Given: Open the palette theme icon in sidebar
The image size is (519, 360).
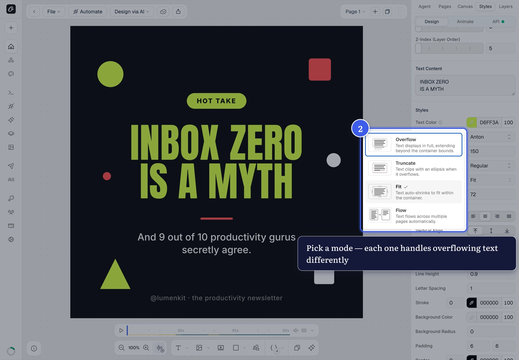Looking at the screenshot, I should 11,74.
